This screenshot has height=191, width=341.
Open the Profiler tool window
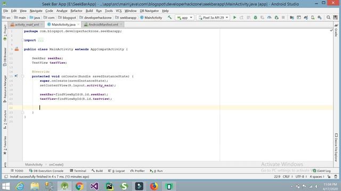pos(137,171)
